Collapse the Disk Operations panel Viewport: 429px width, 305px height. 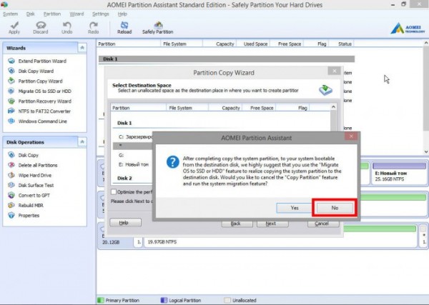82,142
